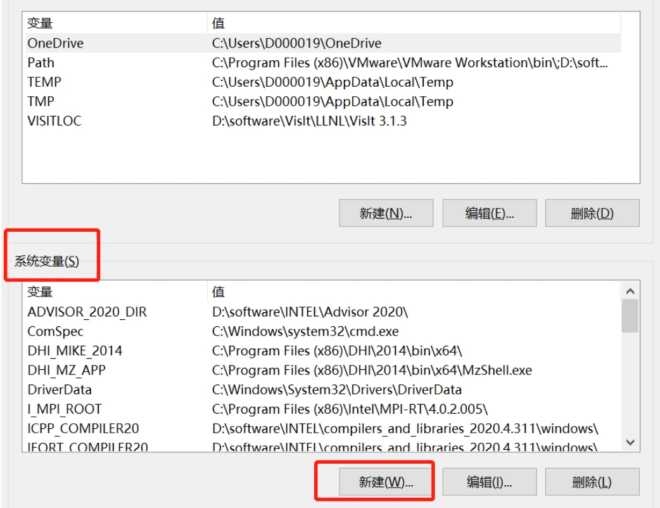Click the ICPP_COMPILER20 compilers_and_libraries path value
The height and width of the screenshot is (508, 660).
pos(405,428)
